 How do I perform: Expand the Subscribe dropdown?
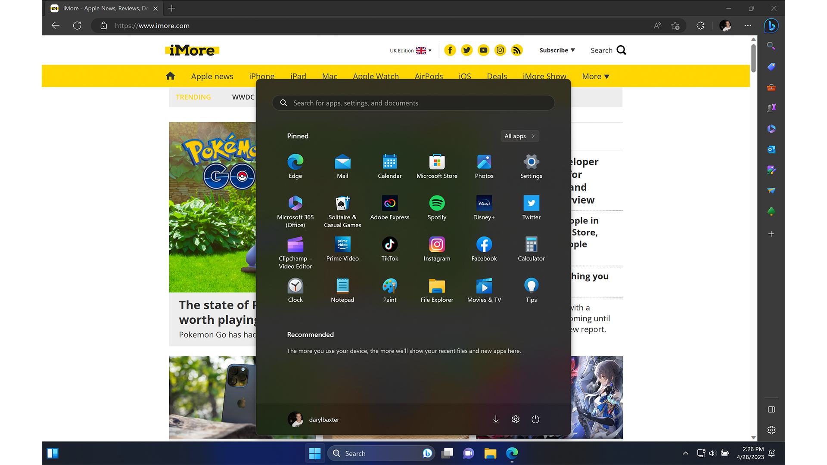557,50
